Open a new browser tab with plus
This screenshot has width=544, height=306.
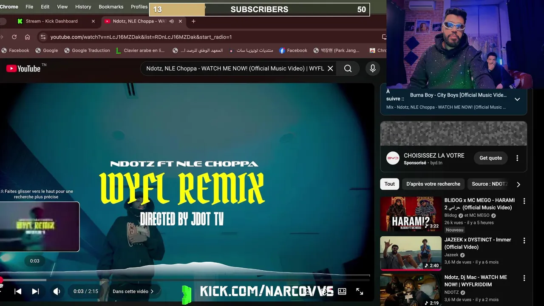pos(193,21)
